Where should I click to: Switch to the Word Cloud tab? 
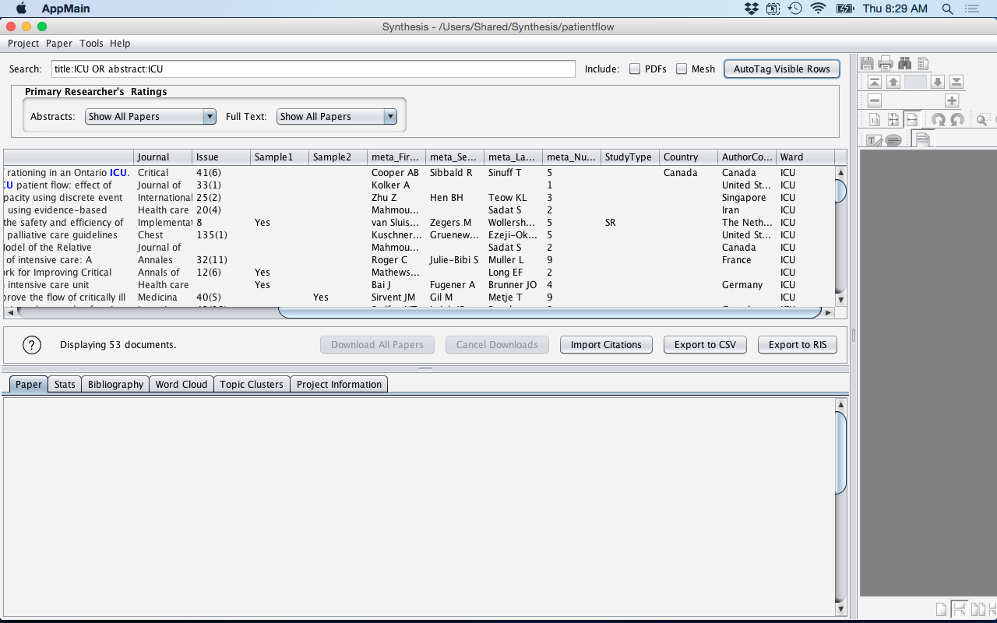(x=181, y=384)
